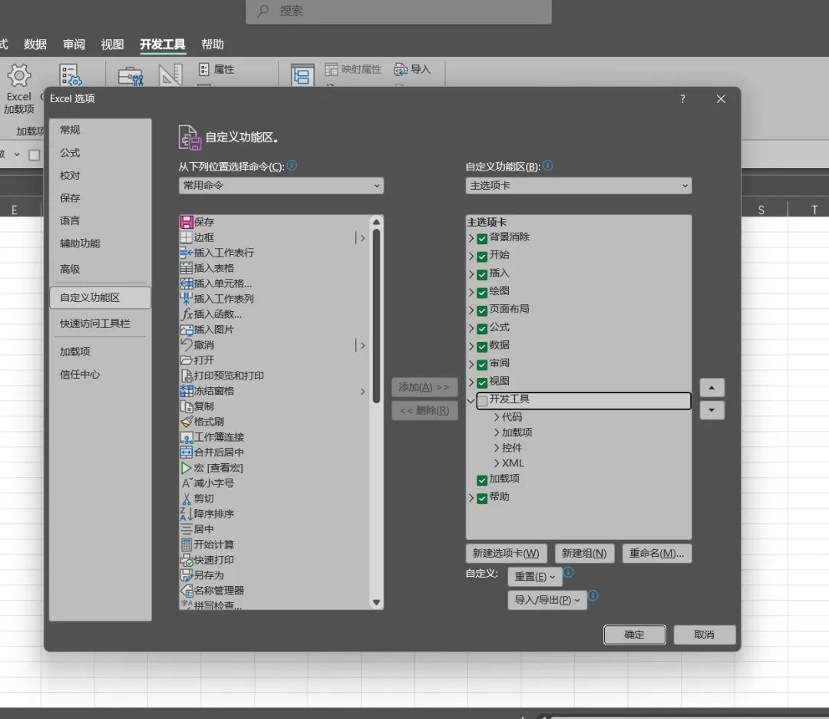Open the 信任中心 options category

100,375
